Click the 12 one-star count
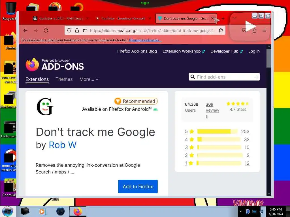Viewport: 290px width, 217px height. (247, 163)
